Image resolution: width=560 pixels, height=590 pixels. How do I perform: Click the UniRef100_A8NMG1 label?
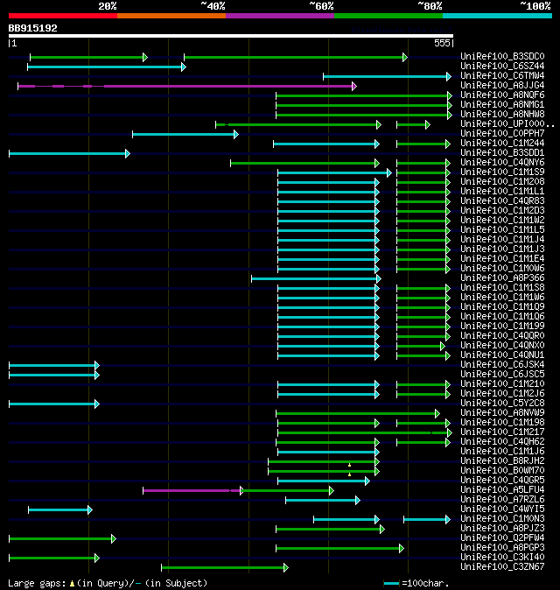pos(502,104)
